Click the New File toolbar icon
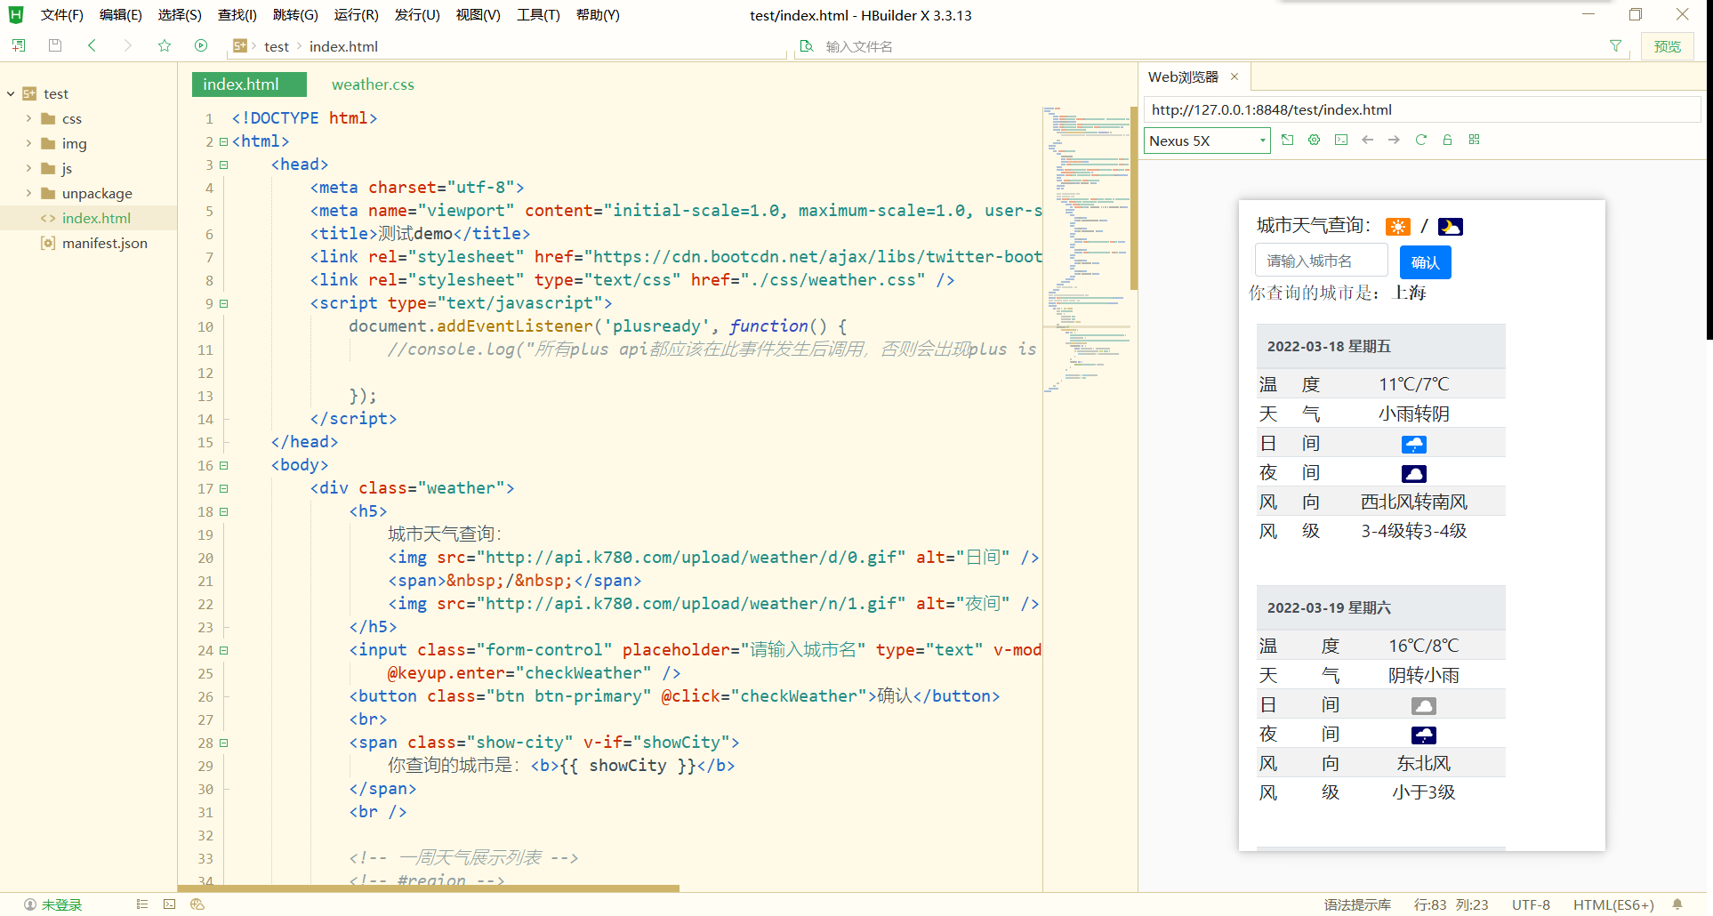Screen dimensions: 1713x916 19,45
